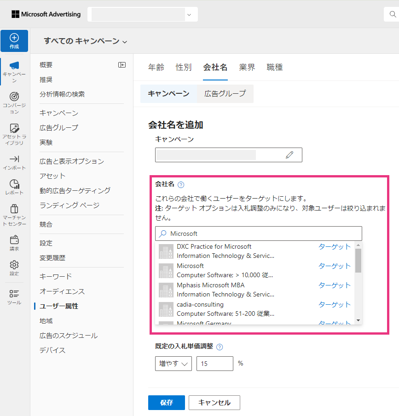This screenshot has height=416, width=399.
Task: Open 地域 in the navigation menu
Action: [46, 321]
